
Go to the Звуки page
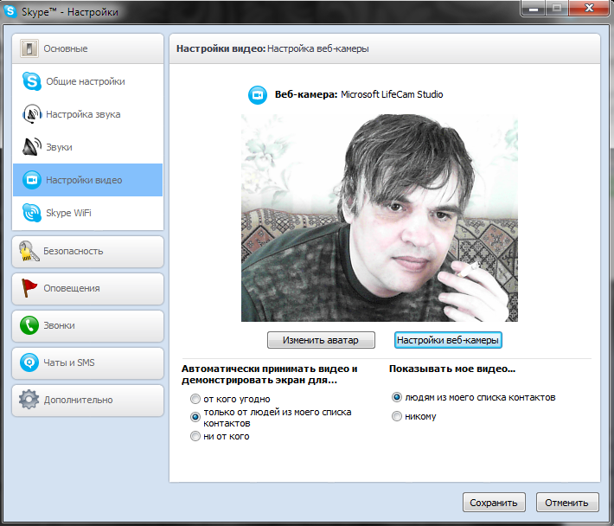click(x=87, y=147)
